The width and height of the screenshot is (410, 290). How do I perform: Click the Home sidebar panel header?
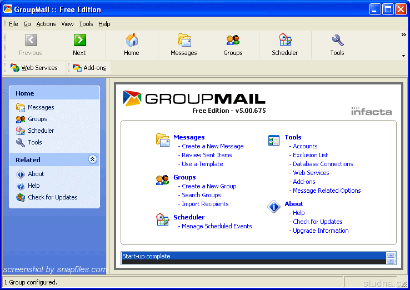[x=54, y=93]
